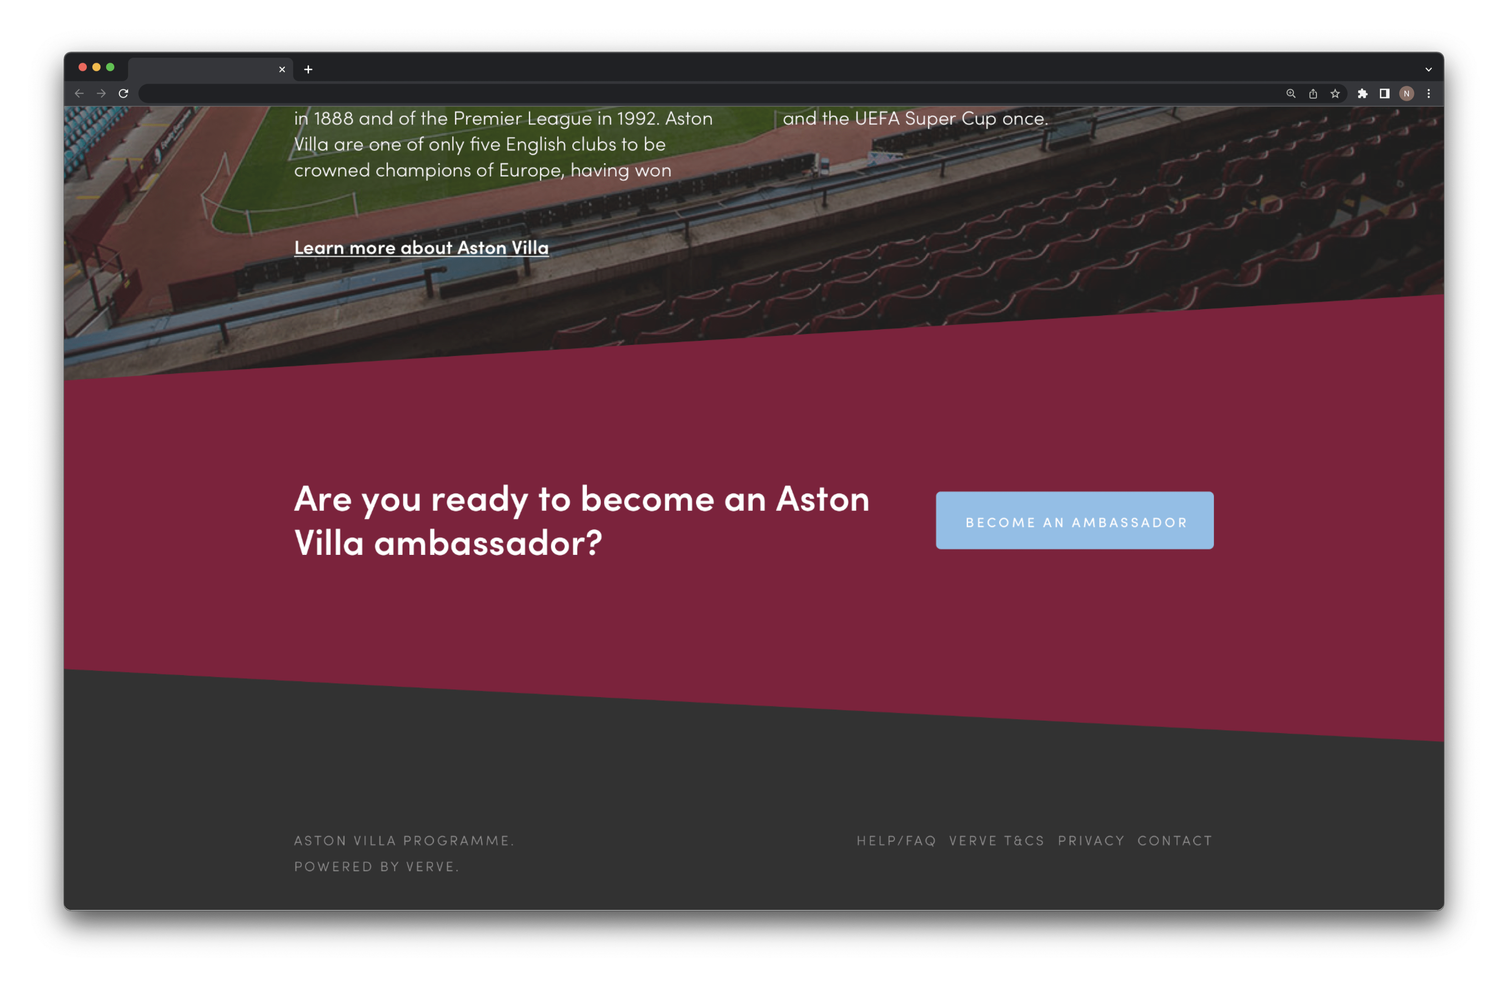Select the current browser tab
The width and height of the screenshot is (1508, 987).
pyautogui.click(x=210, y=70)
